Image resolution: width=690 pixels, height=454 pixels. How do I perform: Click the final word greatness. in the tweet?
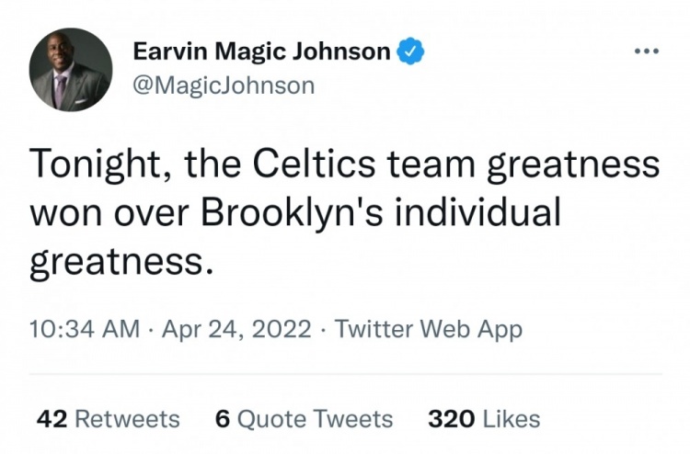pyautogui.click(x=121, y=263)
